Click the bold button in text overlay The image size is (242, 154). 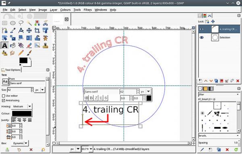click(x=91, y=98)
